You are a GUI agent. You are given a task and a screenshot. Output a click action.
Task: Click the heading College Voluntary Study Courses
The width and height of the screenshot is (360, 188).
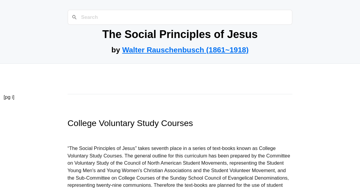pos(130,123)
